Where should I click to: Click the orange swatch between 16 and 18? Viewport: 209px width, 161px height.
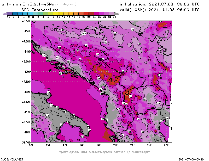point(76,14)
